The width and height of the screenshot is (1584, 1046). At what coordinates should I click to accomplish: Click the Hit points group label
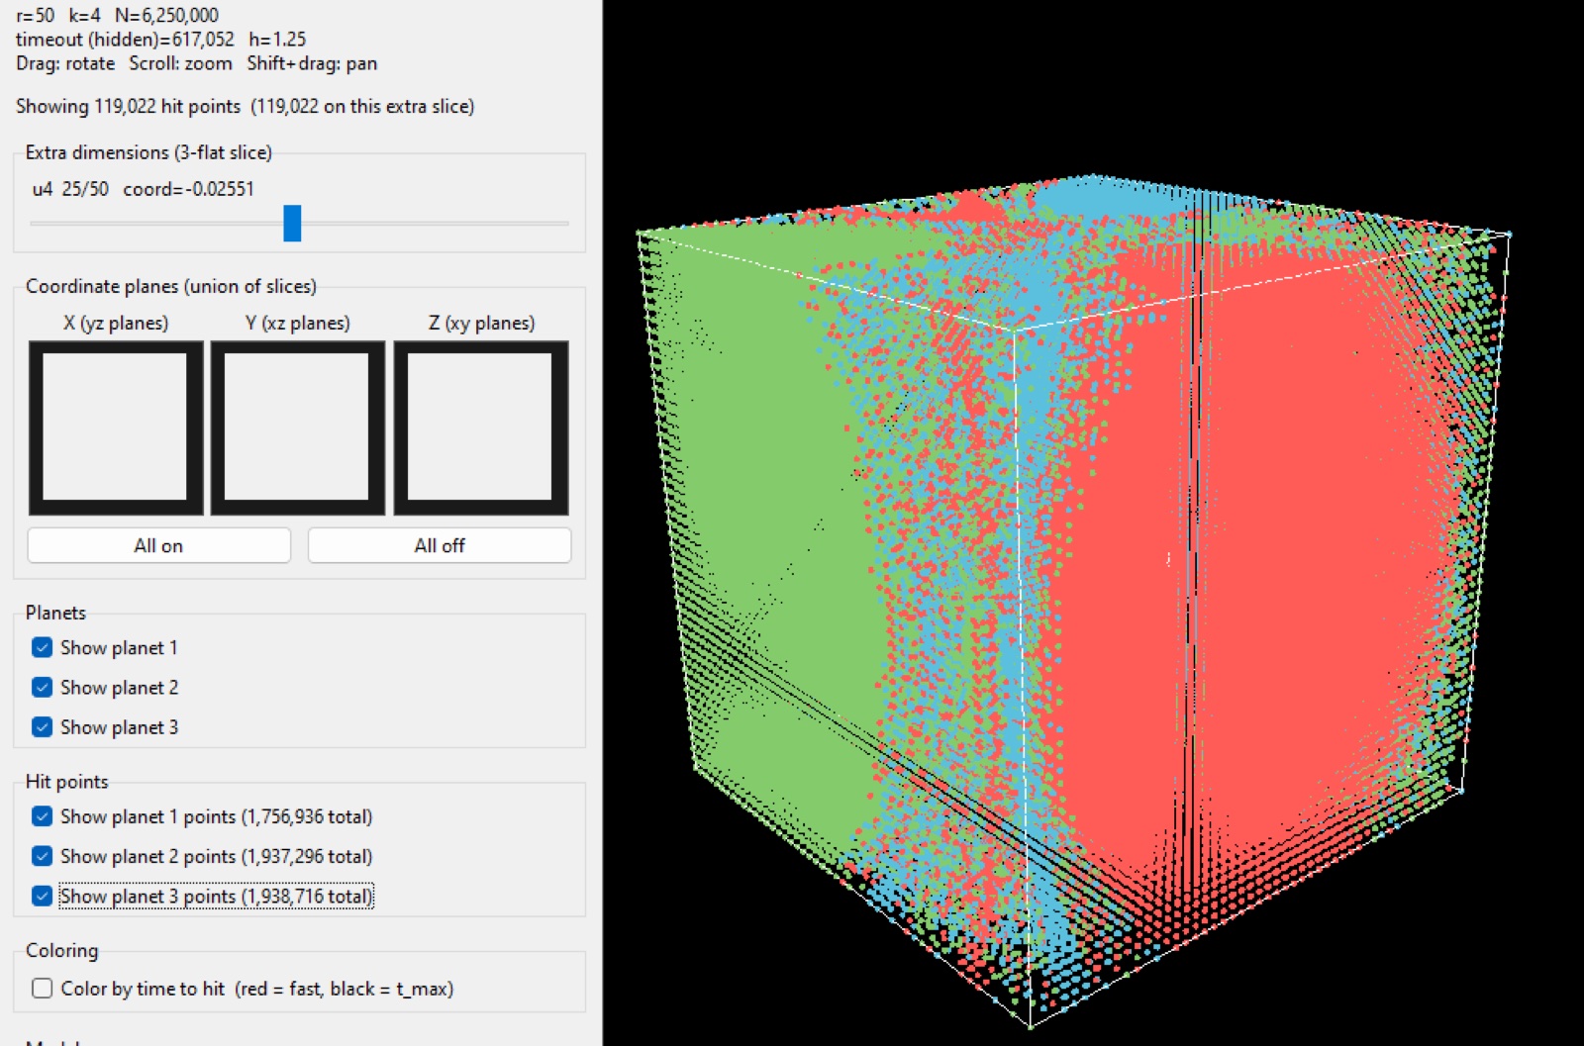(67, 781)
